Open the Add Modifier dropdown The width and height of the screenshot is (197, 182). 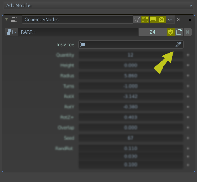pyautogui.click(x=98, y=5)
